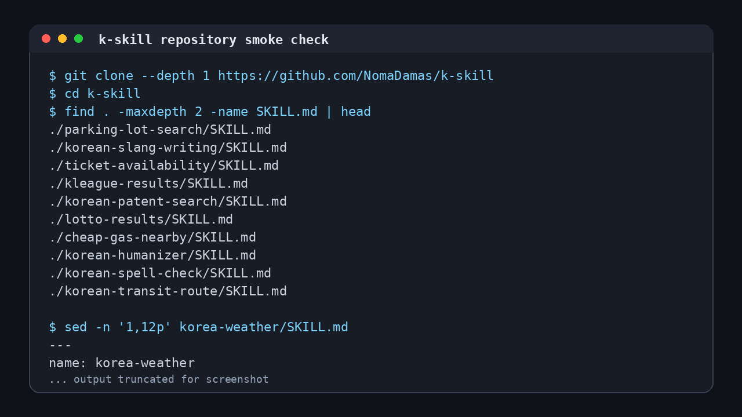Image resolution: width=742 pixels, height=417 pixels.
Task: Click the korean-slang-writing/SKILL.md path
Action: (168, 148)
